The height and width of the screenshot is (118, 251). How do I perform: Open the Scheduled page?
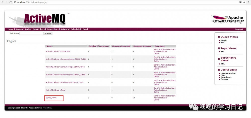(x=76, y=29)
